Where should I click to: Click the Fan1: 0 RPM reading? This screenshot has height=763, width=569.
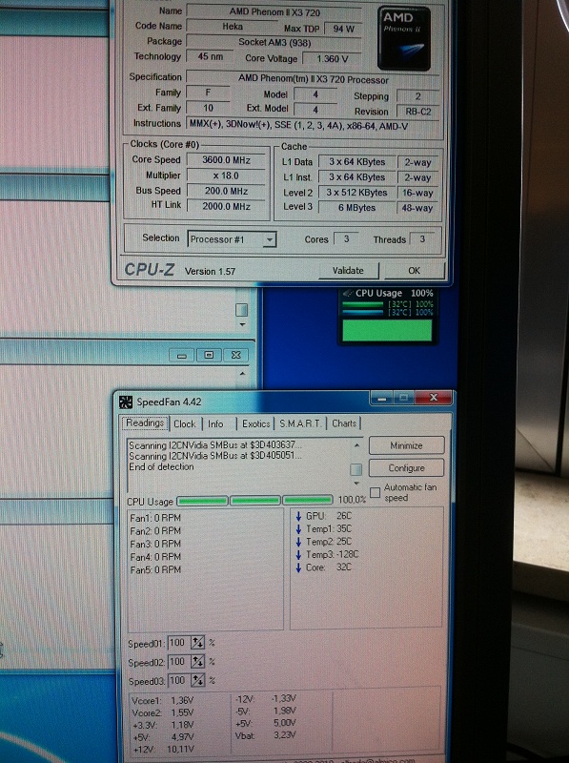[x=155, y=518]
